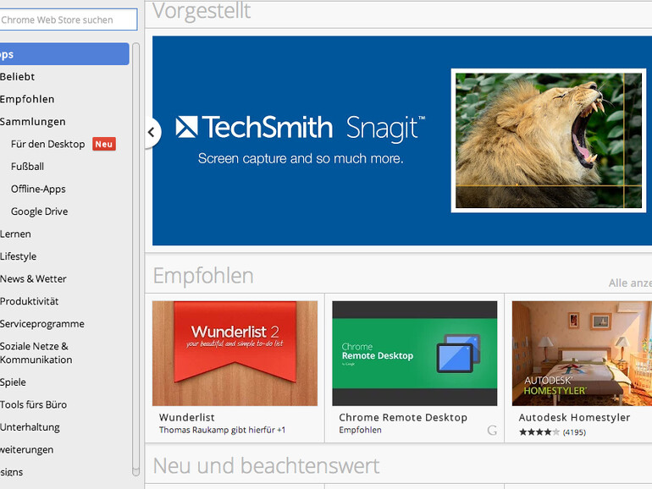This screenshot has height=489, width=652.
Task: Select the highlighted Apps category in sidebar
Action: click(64, 54)
